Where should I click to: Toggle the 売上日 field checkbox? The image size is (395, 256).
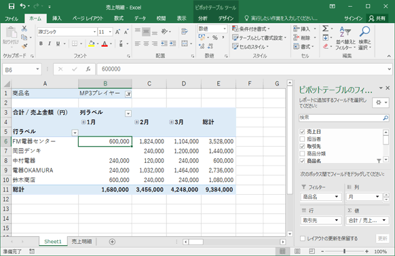pos(302,132)
